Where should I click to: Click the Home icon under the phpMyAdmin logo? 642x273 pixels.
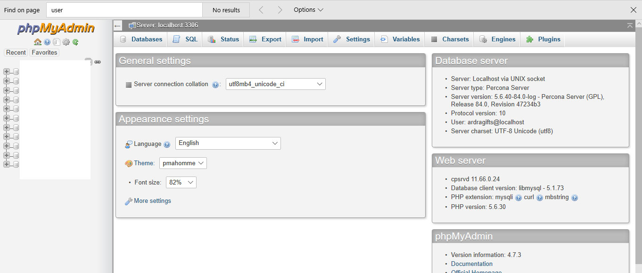[38, 42]
